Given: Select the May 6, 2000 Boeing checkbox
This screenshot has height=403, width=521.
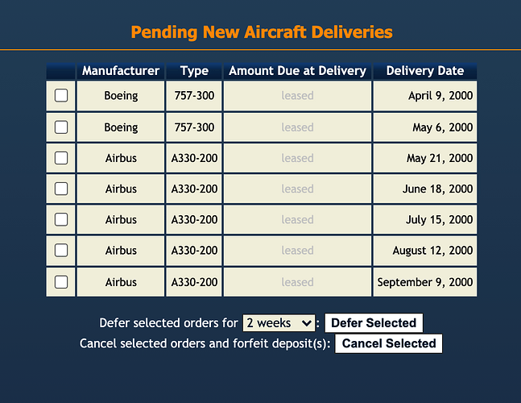Looking at the screenshot, I should [x=61, y=127].
